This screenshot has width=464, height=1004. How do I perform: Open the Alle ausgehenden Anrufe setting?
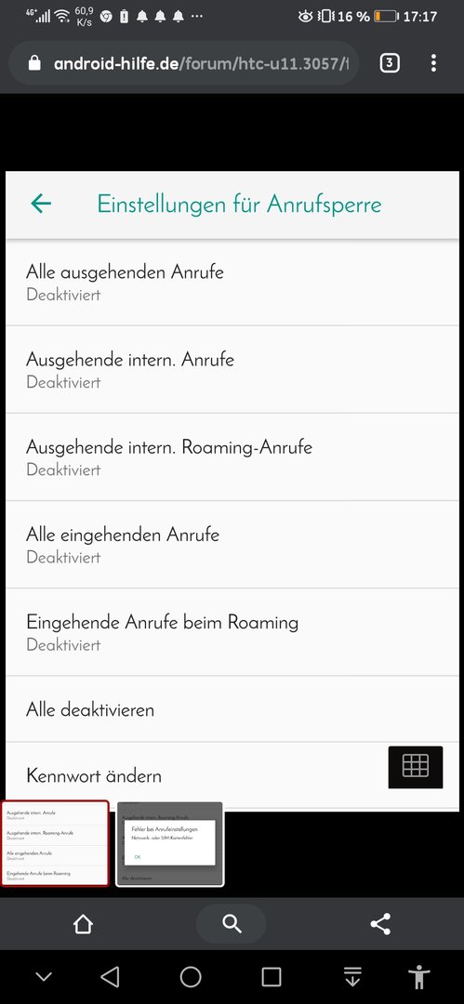coord(232,283)
